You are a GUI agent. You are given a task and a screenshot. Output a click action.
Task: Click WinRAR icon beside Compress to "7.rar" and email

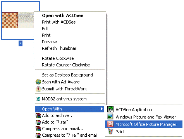click(38, 135)
